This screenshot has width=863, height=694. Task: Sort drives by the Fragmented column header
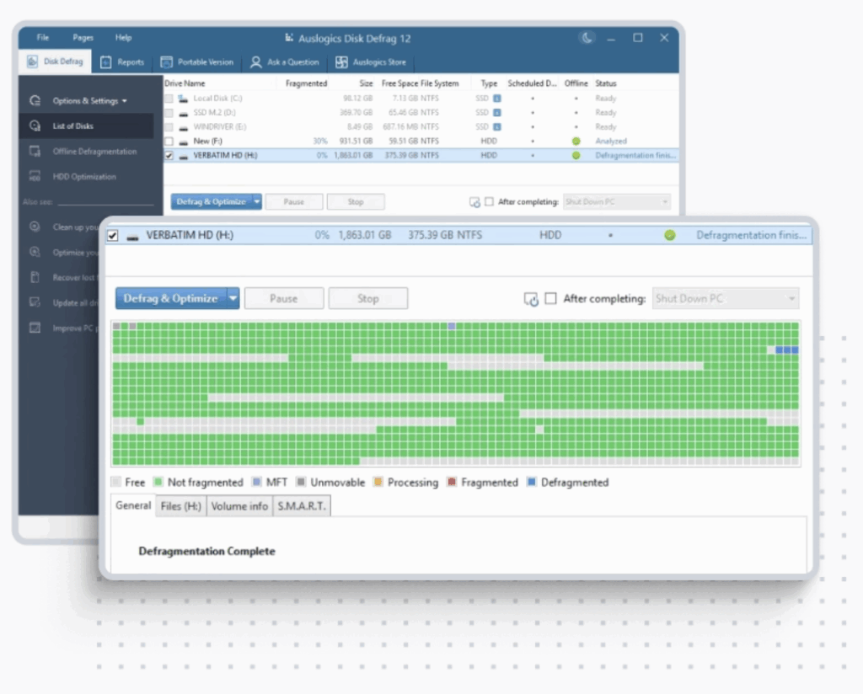(306, 83)
